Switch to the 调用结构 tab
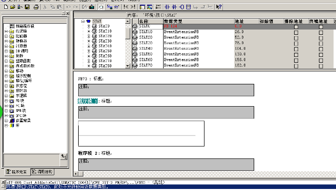Screen dimensions: 336x190 [x=42, y=171]
